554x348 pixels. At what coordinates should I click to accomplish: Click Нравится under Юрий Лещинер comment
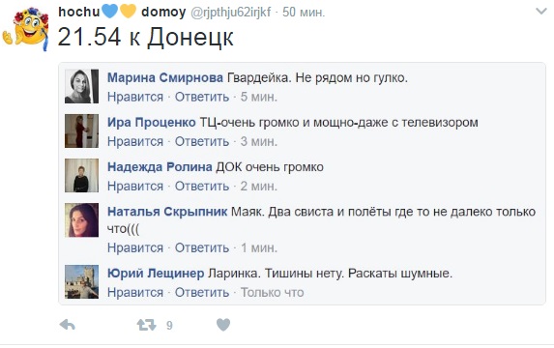pos(135,292)
